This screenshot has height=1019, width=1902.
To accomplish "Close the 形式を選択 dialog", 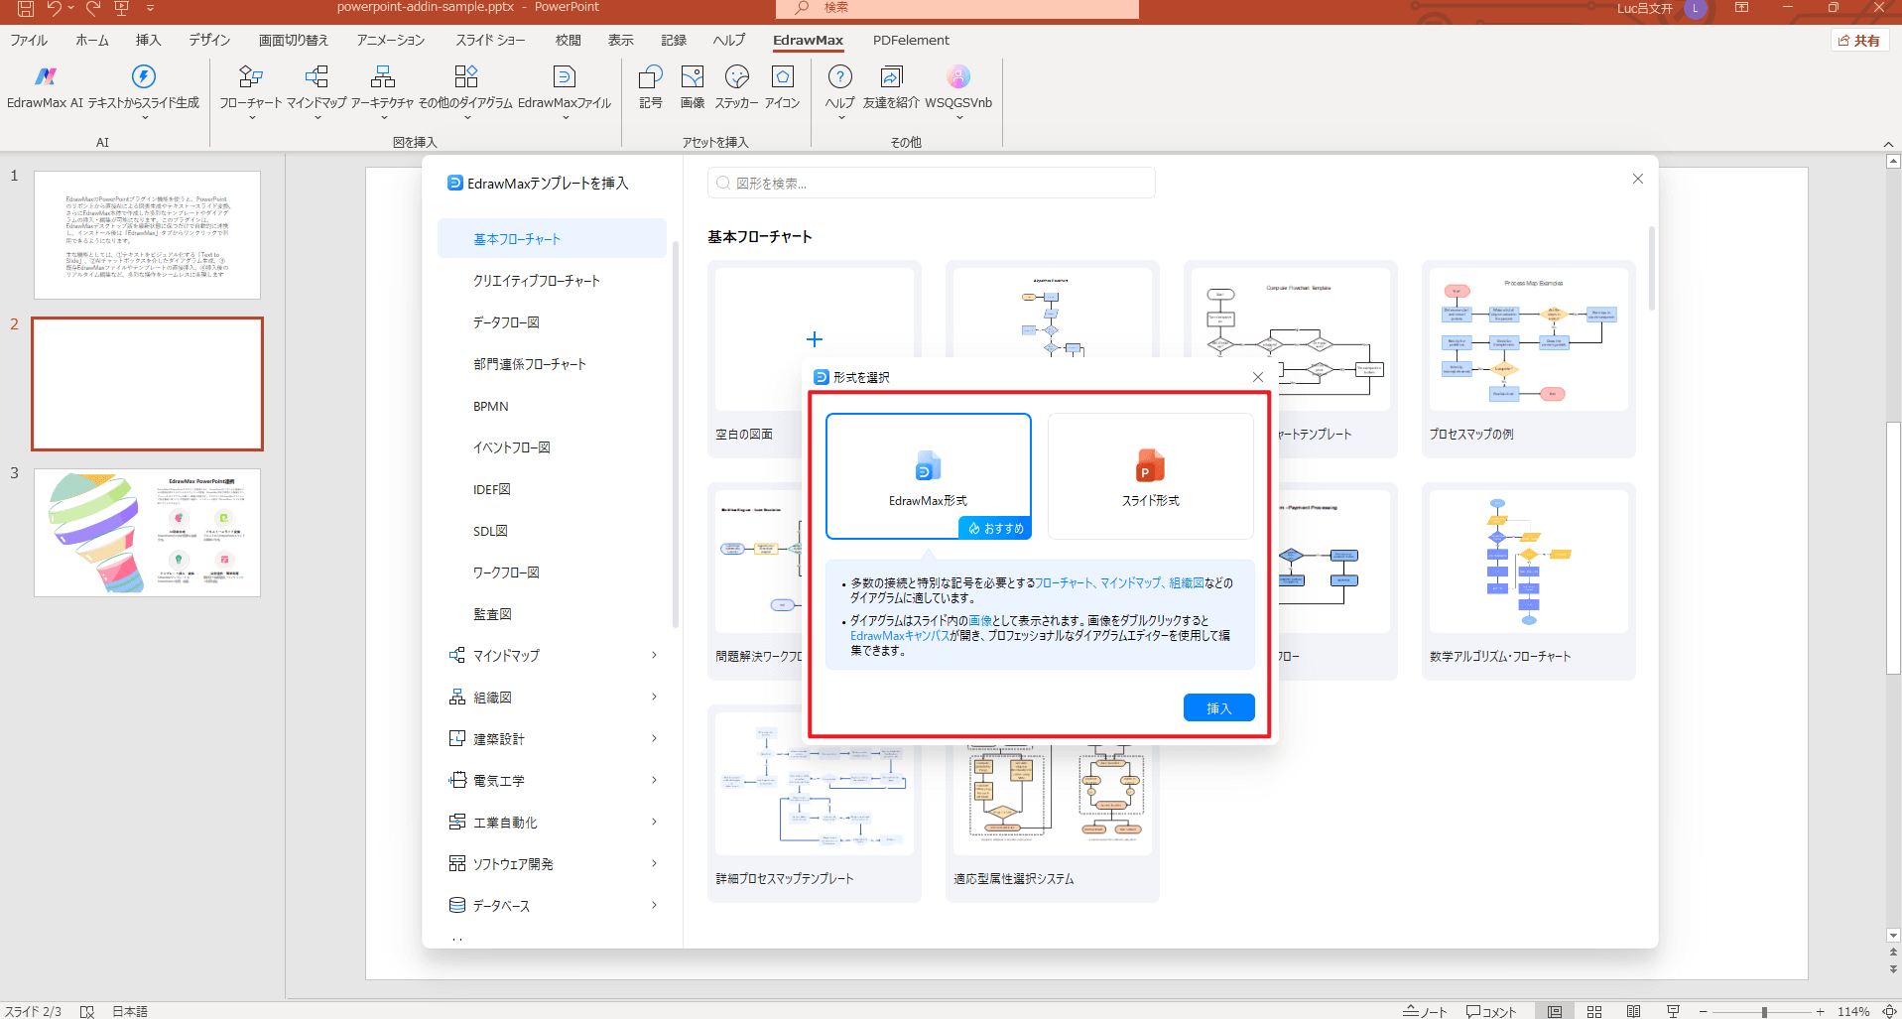I will [1257, 377].
